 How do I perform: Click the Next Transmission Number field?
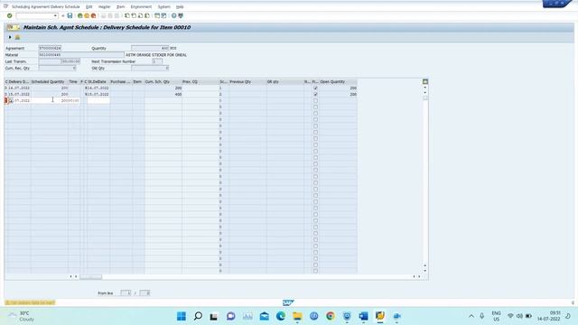[157, 61]
